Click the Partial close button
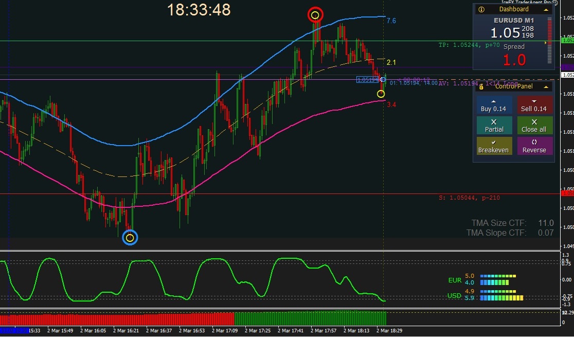The height and width of the screenshot is (337, 574). coord(494,126)
